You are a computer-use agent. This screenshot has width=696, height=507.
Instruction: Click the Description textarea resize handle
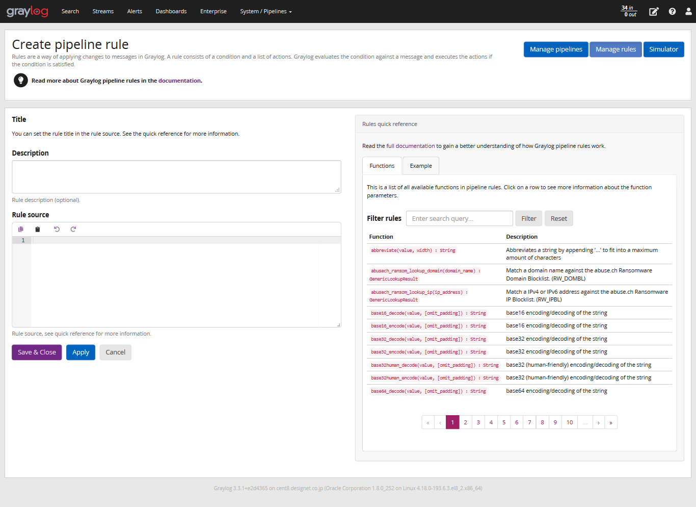337,190
